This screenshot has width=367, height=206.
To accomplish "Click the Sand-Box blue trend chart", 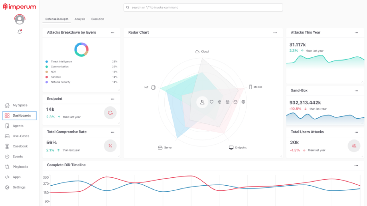I will [x=325, y=119].
